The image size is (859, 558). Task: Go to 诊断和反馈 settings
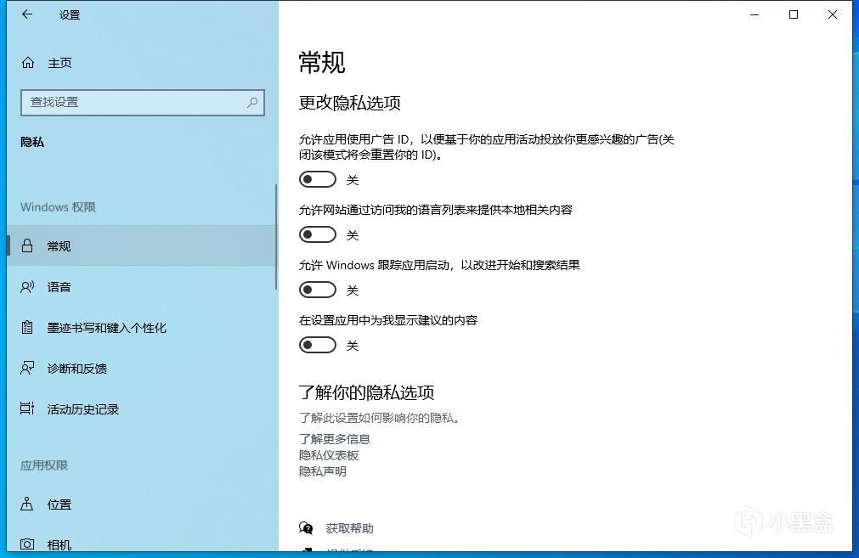tap(142, 368)
